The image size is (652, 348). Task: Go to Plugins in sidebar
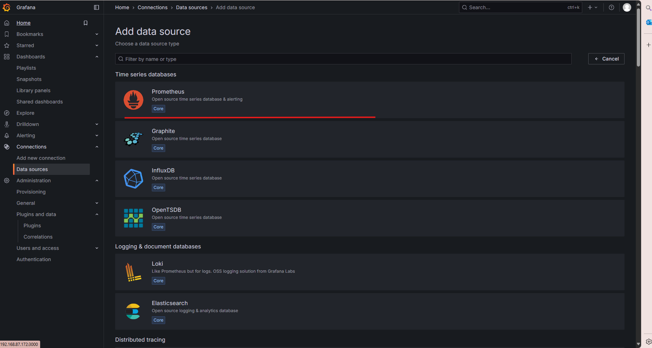pyautogui.click(x=32, y=226)
